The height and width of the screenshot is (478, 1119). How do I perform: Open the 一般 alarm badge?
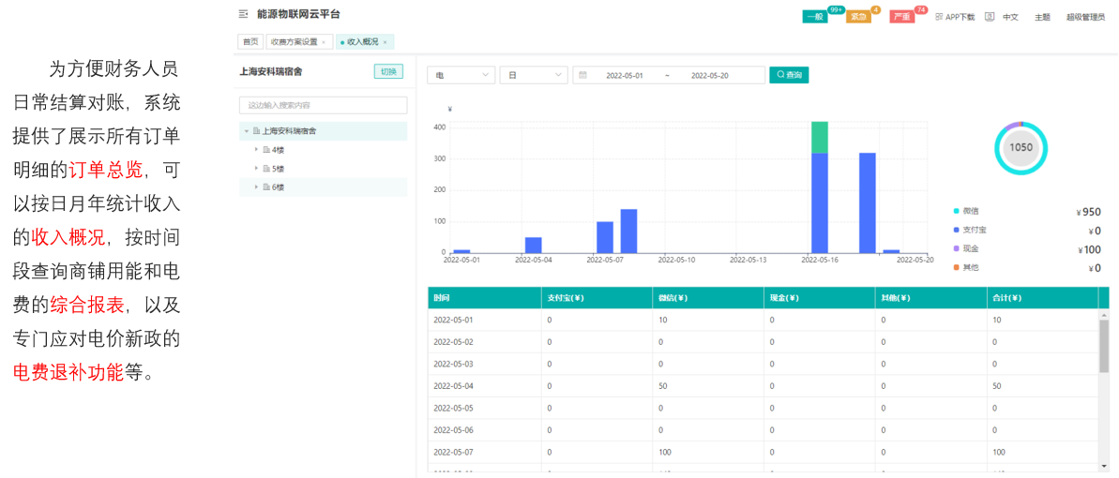(x=816, y=17)
